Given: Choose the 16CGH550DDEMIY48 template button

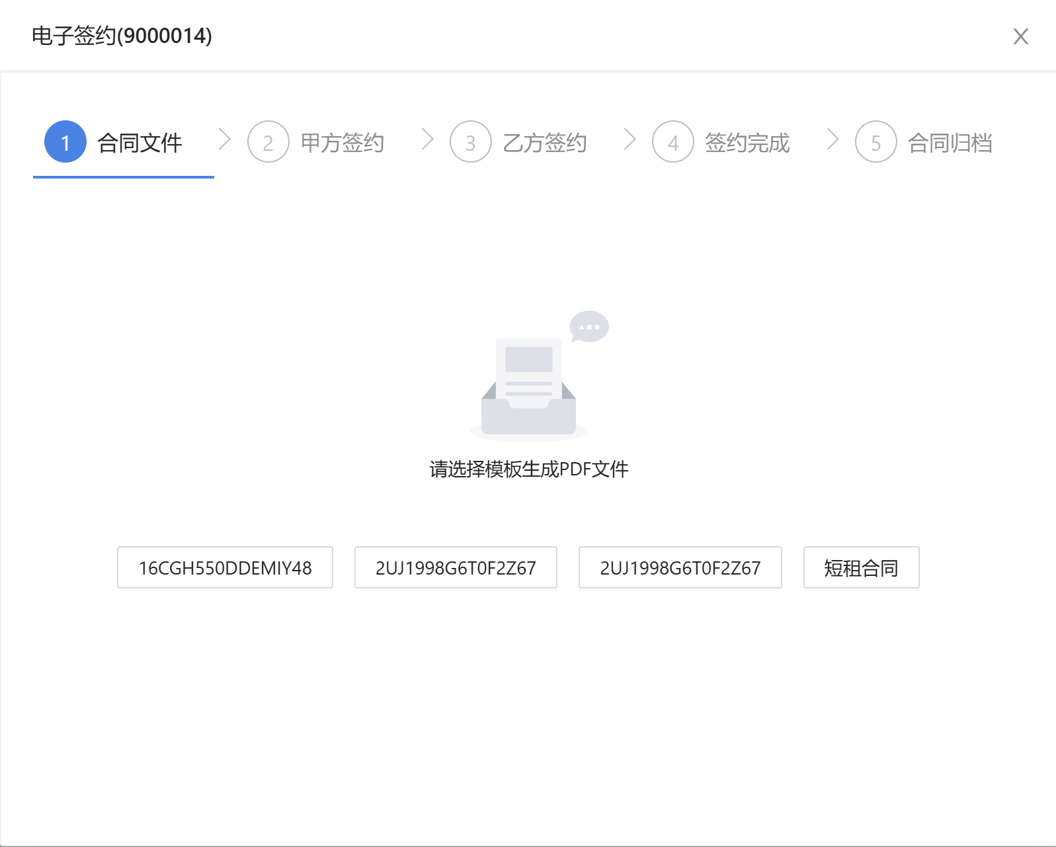Looking at the screenshot, I should pyautogui.click(x=225, y=567).
